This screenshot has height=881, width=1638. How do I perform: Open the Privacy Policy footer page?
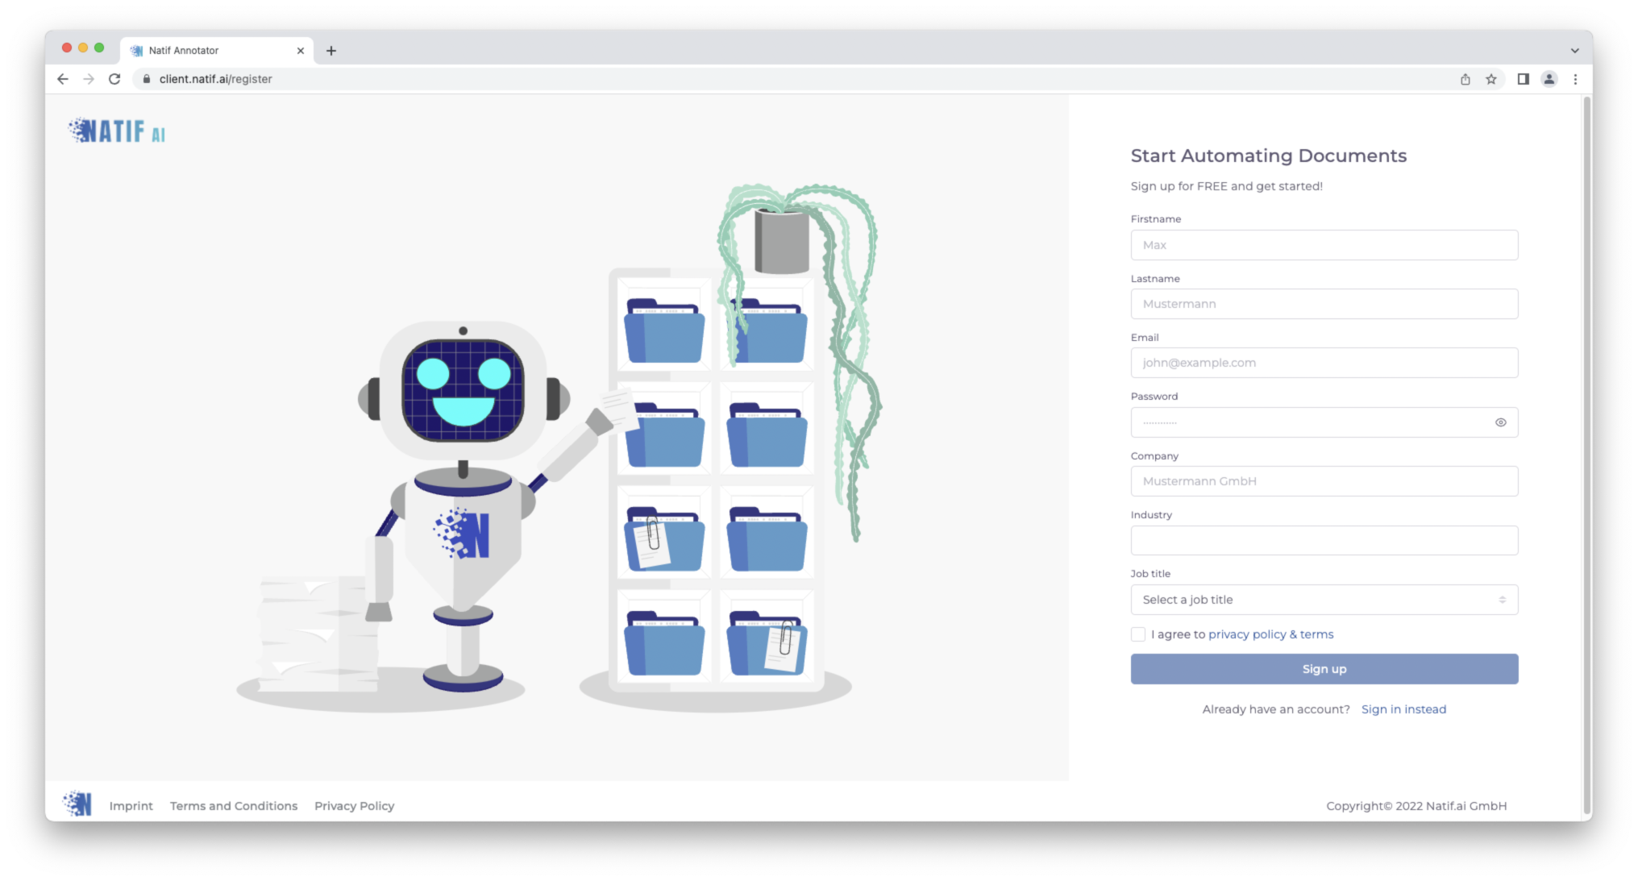coord(354,805)
